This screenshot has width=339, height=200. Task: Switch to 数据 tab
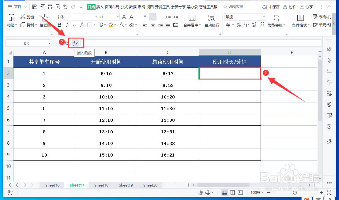(x=133, y=7)
